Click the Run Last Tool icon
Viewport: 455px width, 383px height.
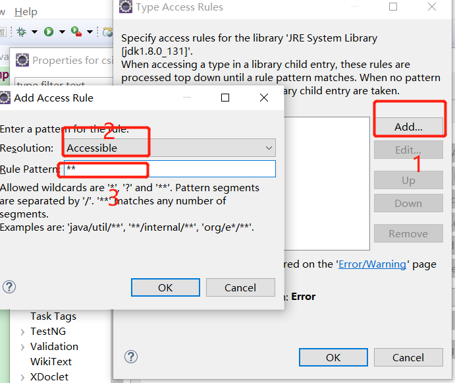(76, 32)
